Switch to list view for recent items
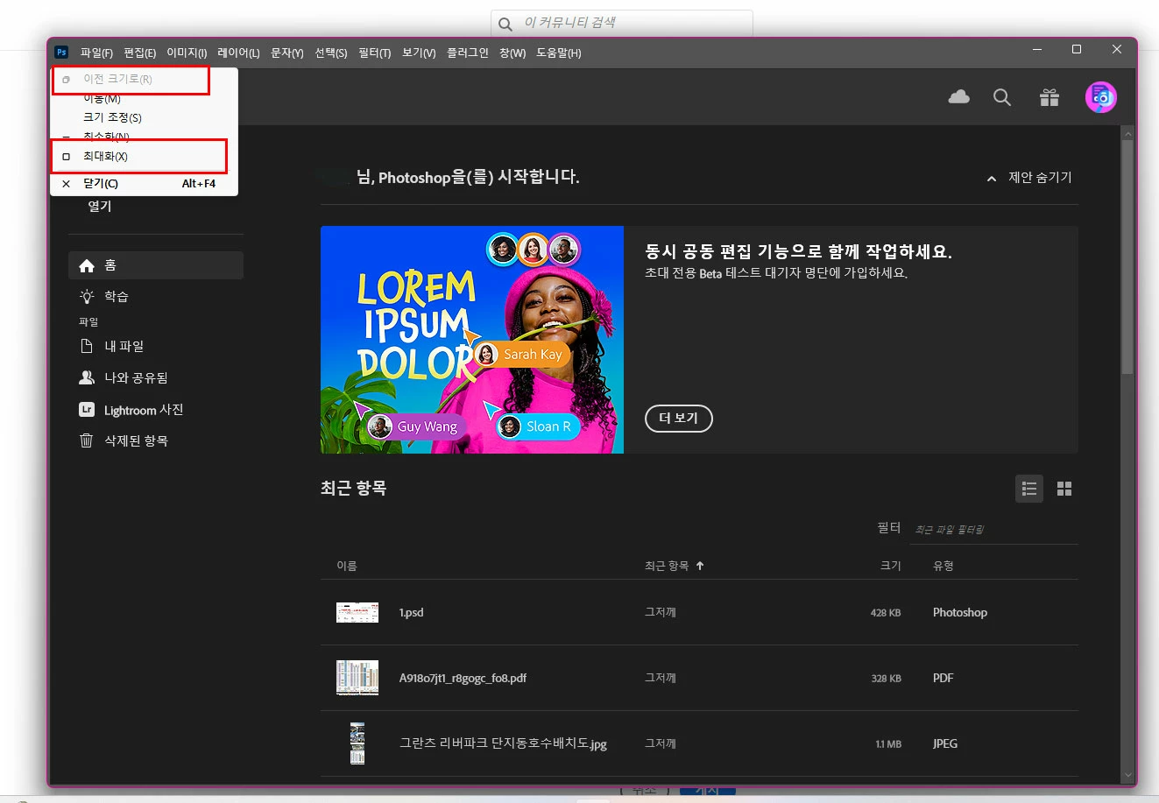Screen dimensions: 1159x803 pos(1029,489)
